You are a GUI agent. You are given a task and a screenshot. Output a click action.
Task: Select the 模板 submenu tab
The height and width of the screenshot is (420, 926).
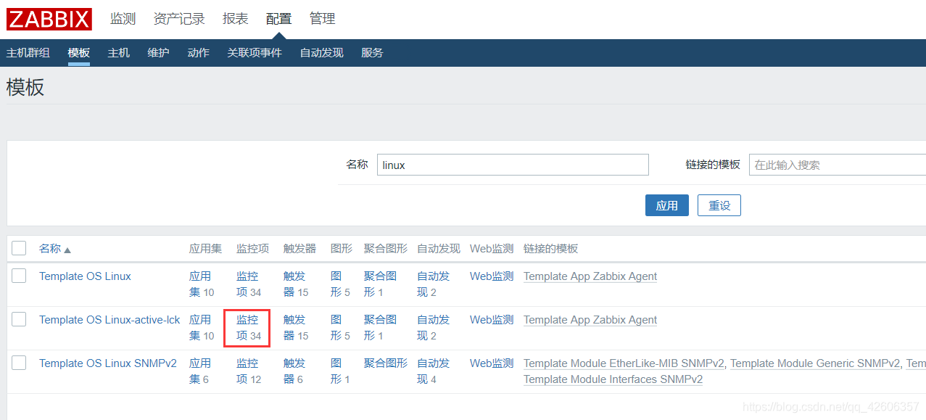point(79,53)
